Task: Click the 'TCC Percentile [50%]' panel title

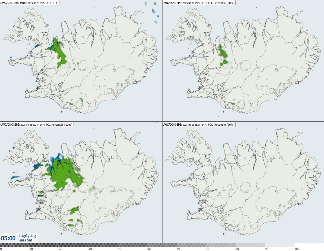Action: 199,3
